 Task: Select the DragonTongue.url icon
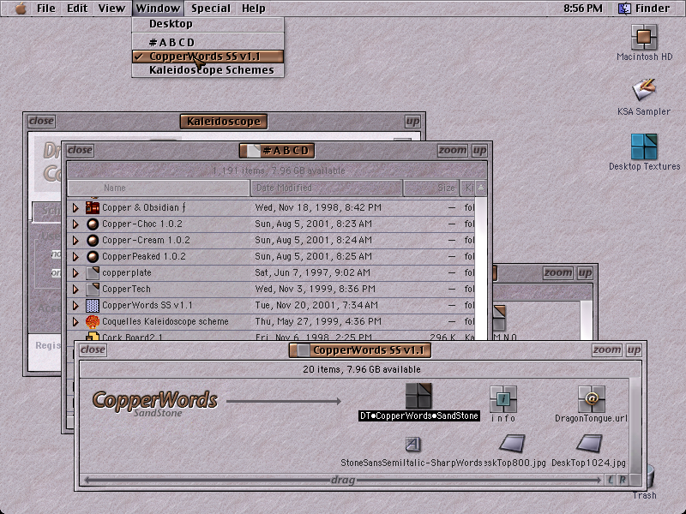pyautogui.click(x=592, y=398)
